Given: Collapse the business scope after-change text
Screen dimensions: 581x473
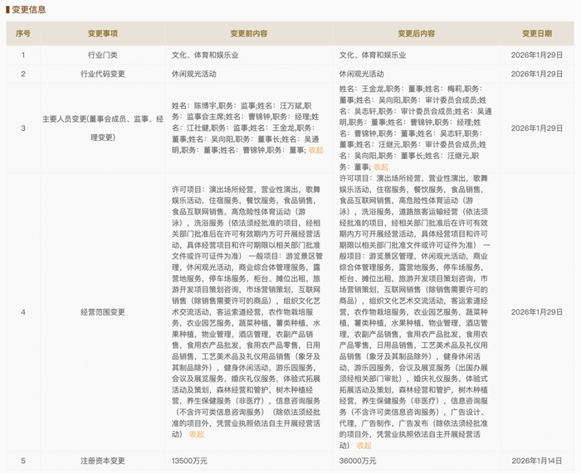Looking at the screenshot, I should point(364,446).
